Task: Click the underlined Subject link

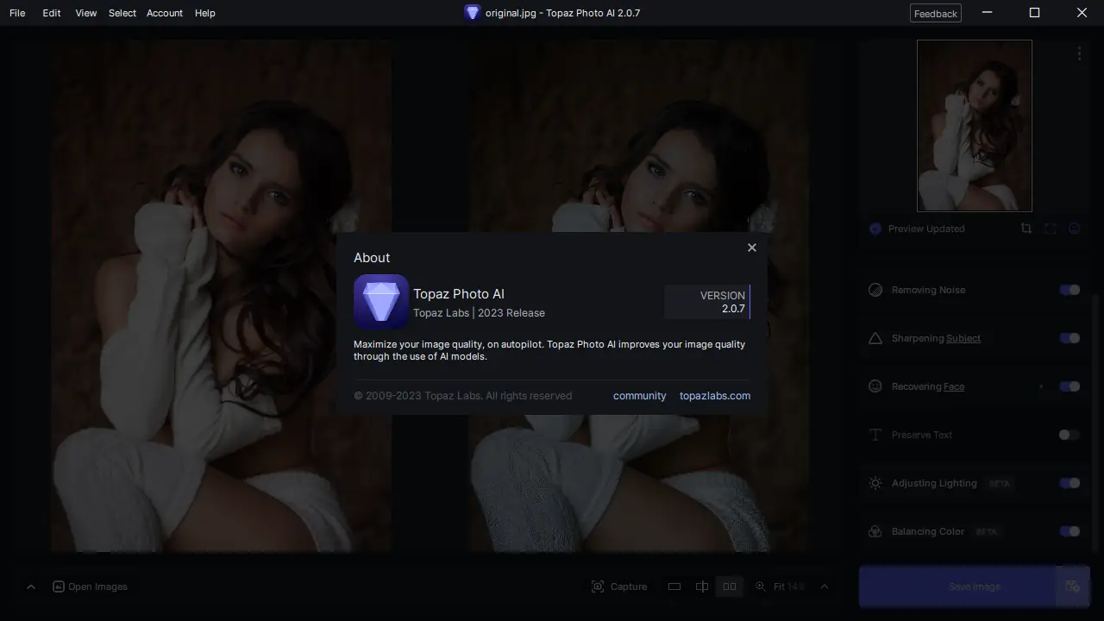Action: 963,338
